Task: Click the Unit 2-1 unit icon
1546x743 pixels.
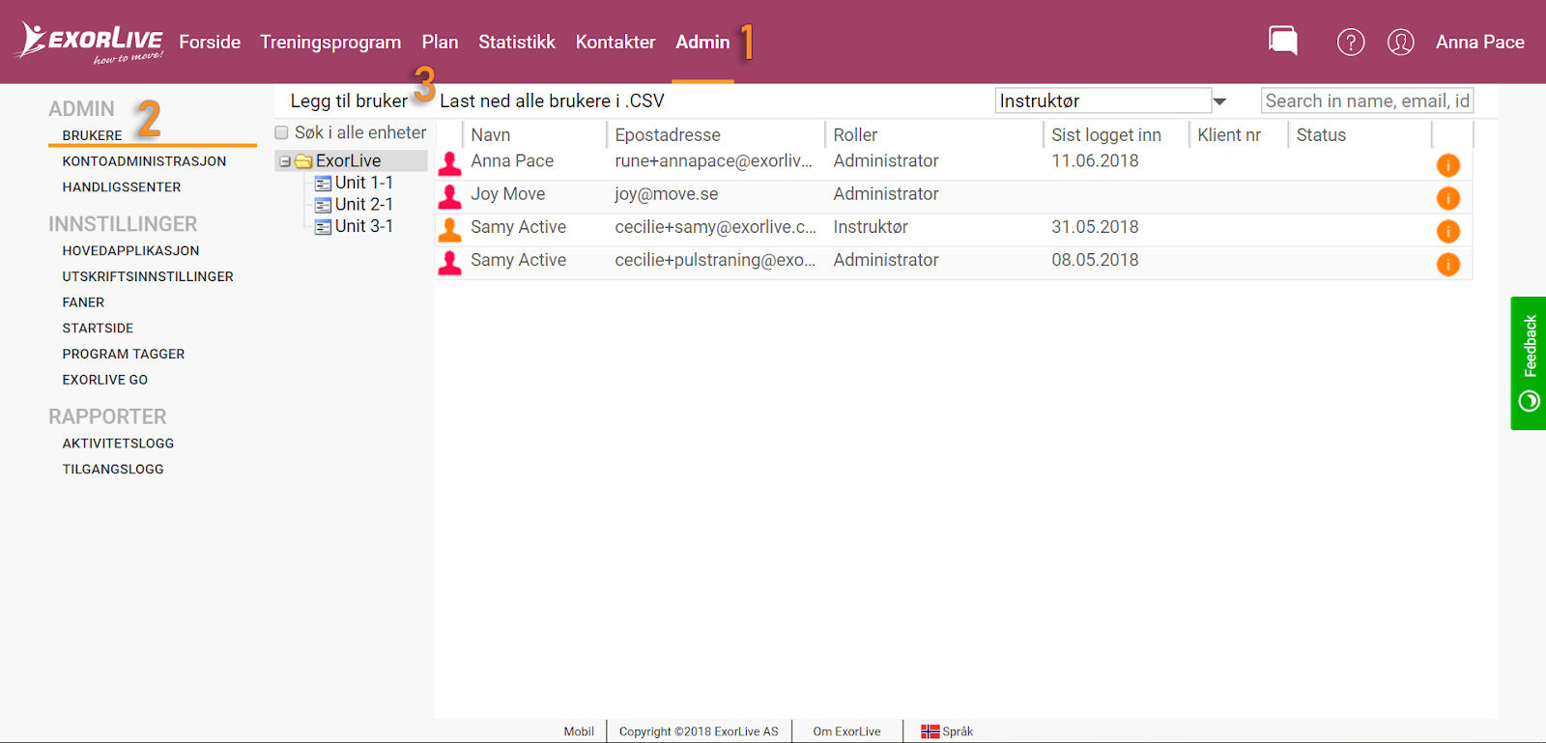Action: [324, 205]
